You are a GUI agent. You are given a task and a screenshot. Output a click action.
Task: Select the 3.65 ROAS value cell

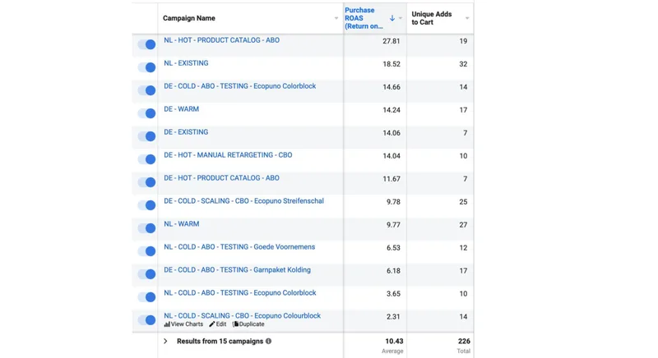coord(393,294)
